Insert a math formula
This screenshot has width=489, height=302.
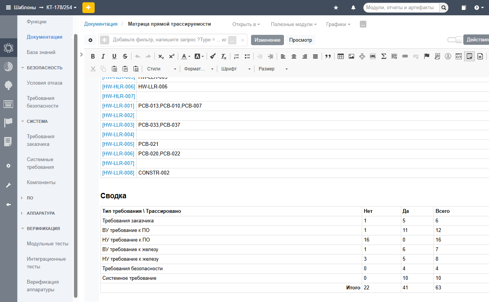pos(384,56)
